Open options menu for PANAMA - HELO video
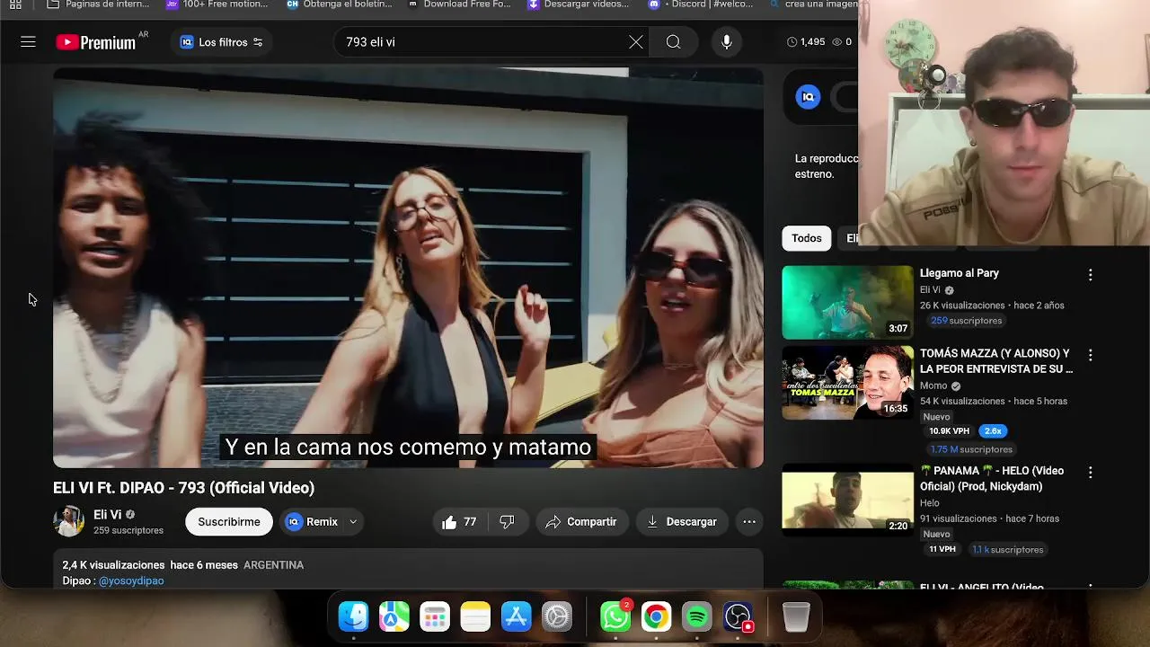The image size is (1150, 647). [x=1090, y=473]
